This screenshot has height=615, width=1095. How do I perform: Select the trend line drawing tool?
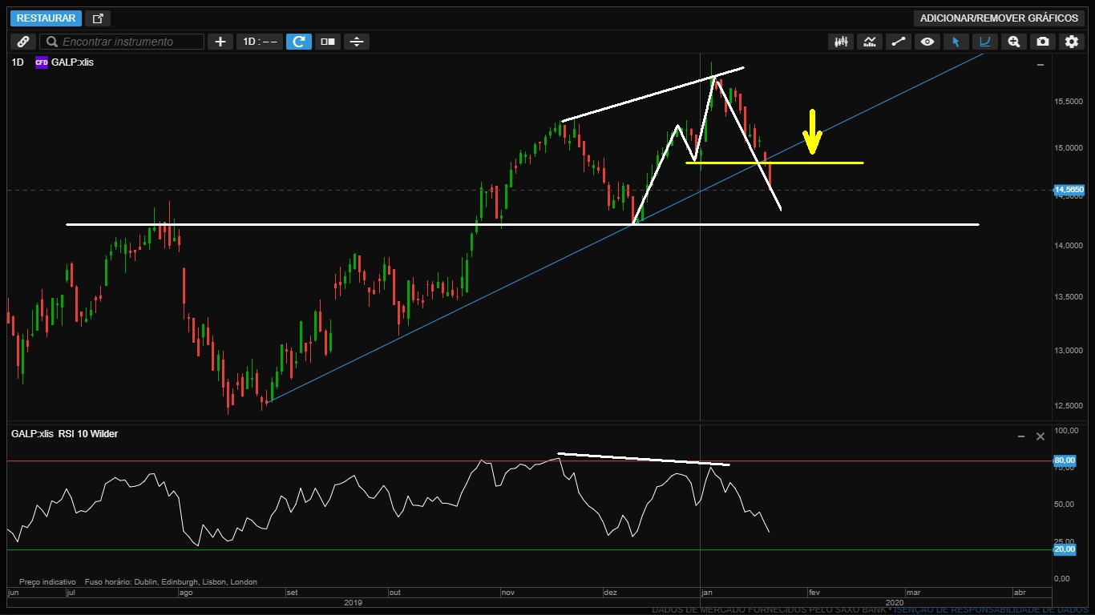click(x=899, y=42)
